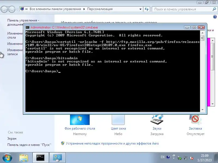This screenshot has width=218, height=163.
Task: Click the themes list scrollbar down arrow
Action: tap(213, 104)
